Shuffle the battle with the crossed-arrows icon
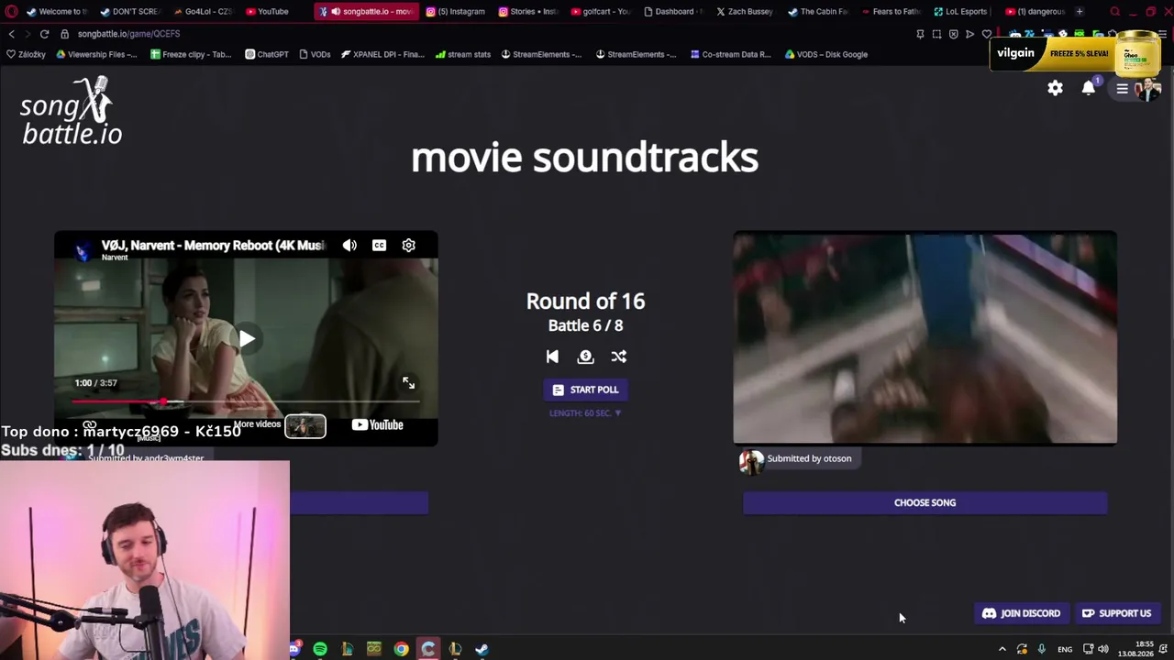1174x660 pixels. 619,357
